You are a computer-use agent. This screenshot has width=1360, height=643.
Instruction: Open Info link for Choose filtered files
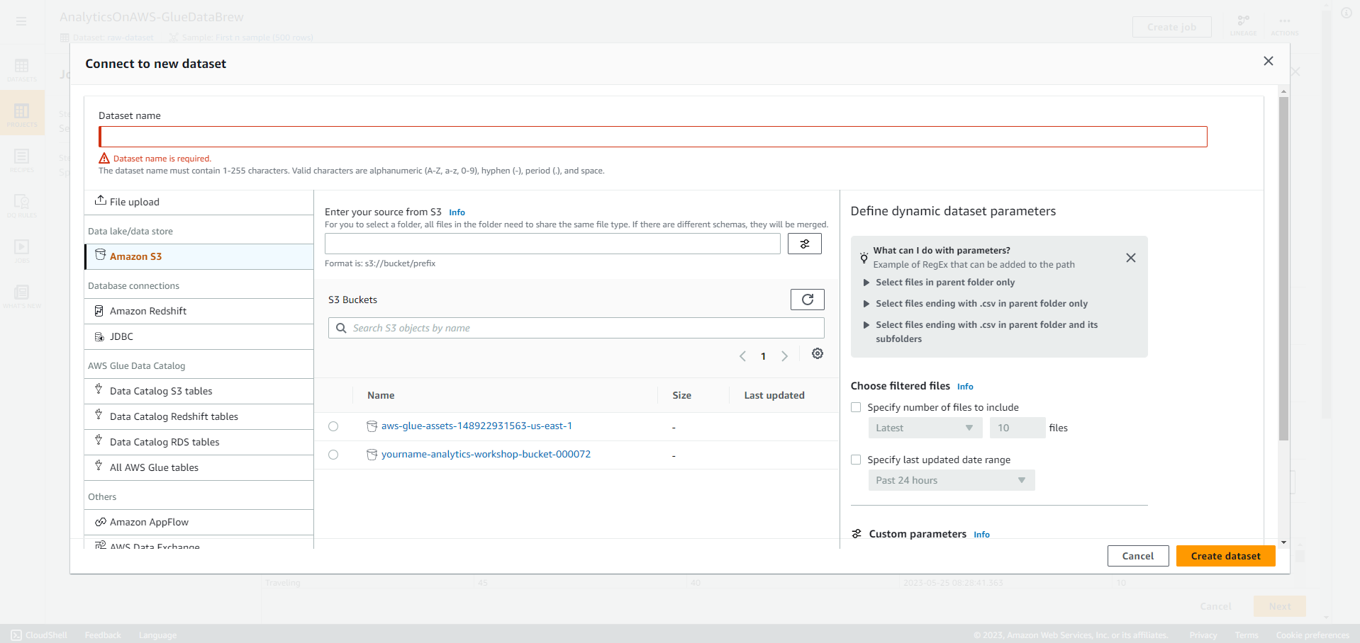pos(965,387)
